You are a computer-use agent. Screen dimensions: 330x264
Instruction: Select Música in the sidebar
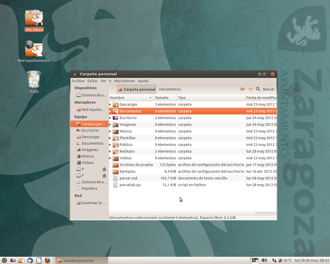pos(87,156)
